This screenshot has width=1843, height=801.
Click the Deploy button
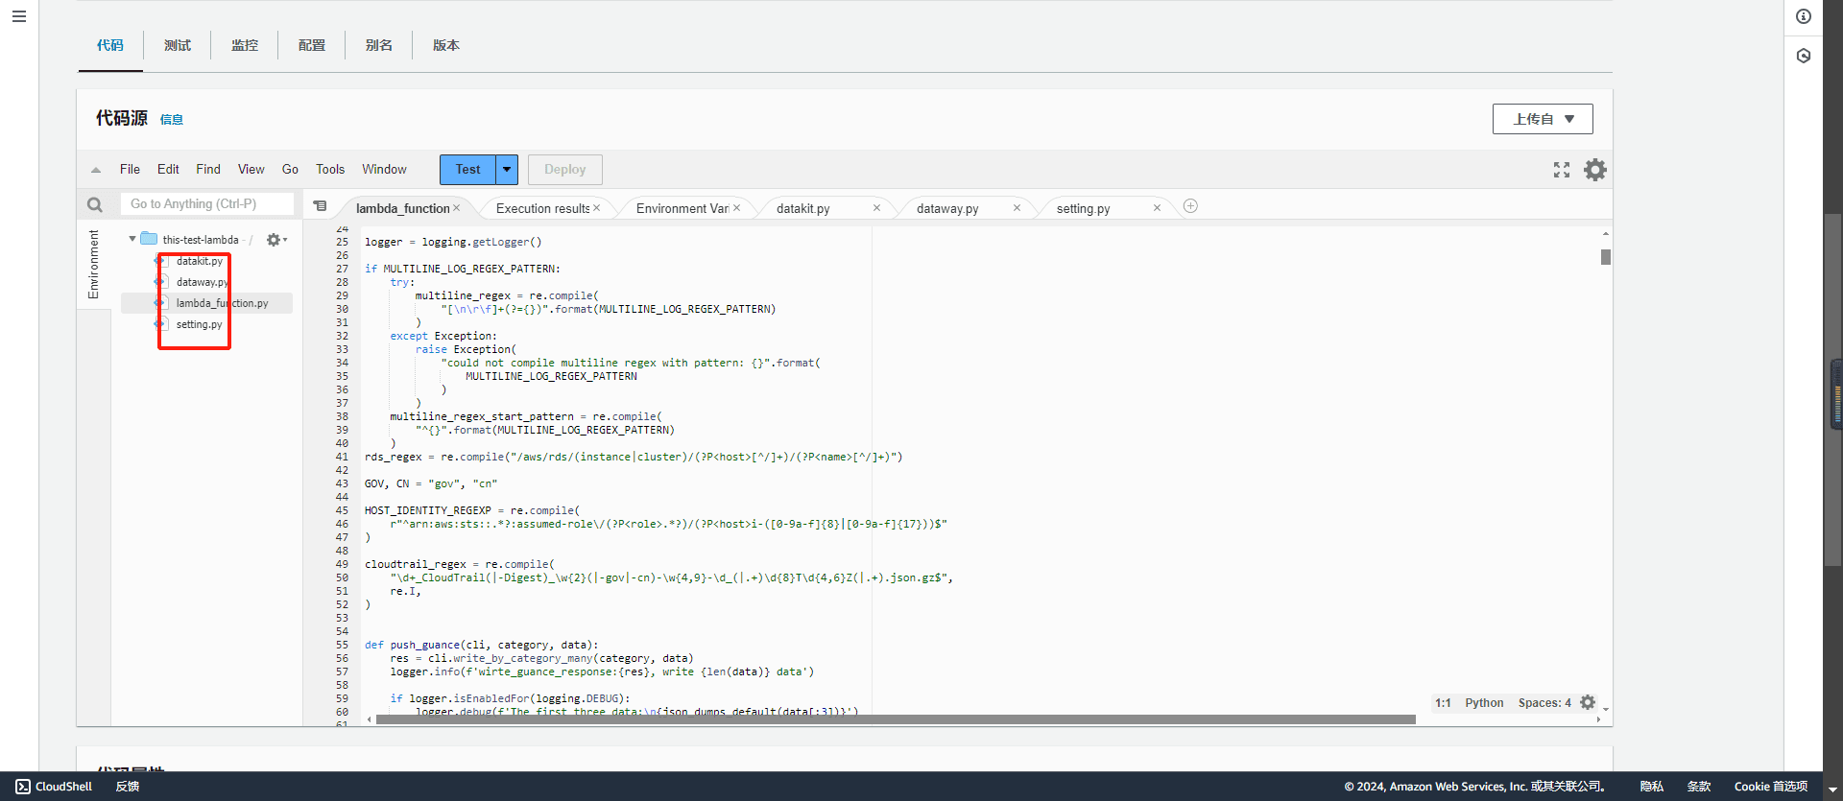click(565, 170)
